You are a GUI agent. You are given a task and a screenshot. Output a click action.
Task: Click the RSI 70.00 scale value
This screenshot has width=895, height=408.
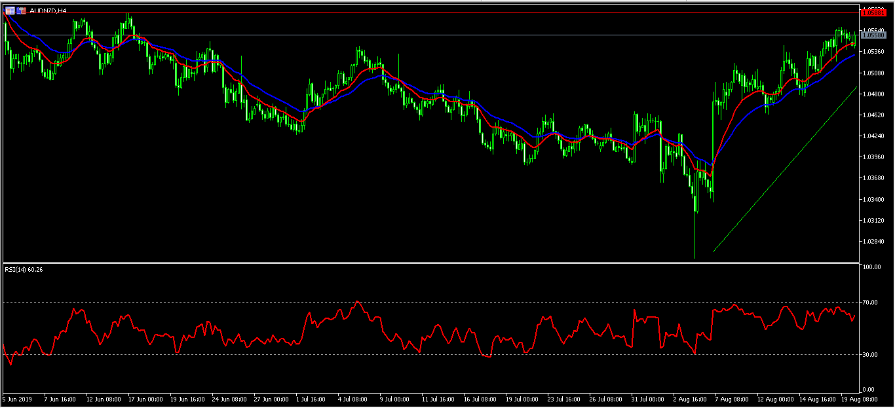pos(870,303)
